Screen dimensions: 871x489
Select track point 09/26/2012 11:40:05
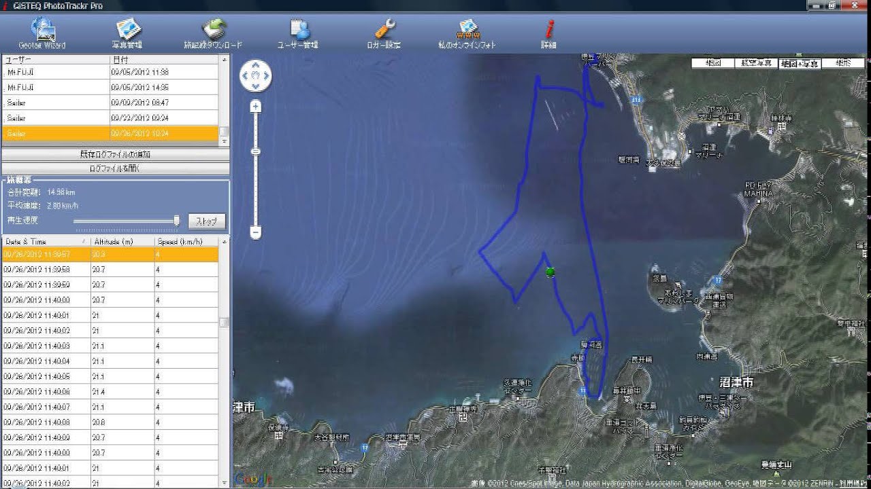110,376
